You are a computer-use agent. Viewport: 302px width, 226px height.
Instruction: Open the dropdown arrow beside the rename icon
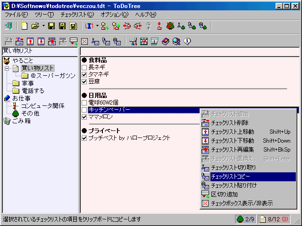point(98,26)
